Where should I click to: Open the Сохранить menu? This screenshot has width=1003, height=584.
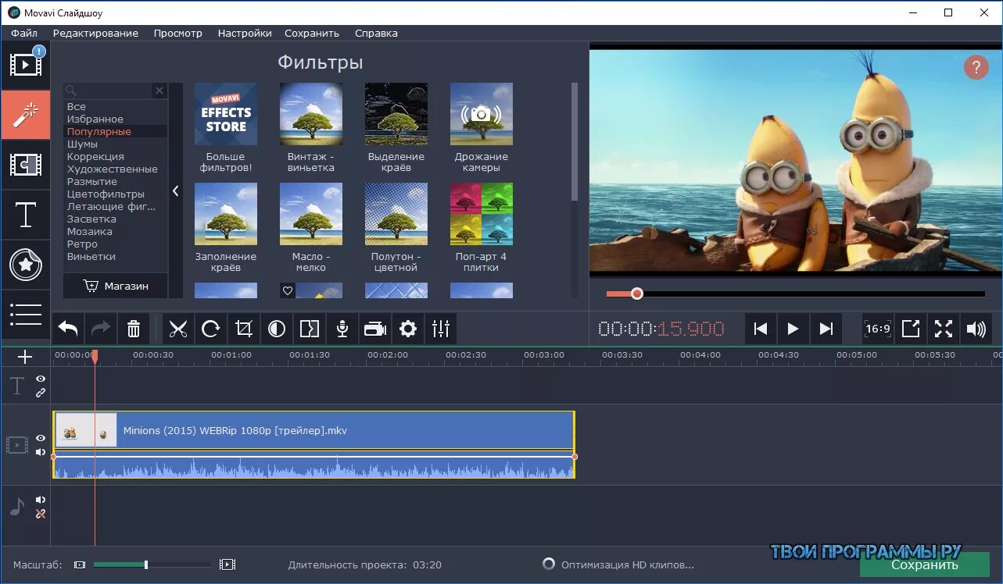coord(312,33)
